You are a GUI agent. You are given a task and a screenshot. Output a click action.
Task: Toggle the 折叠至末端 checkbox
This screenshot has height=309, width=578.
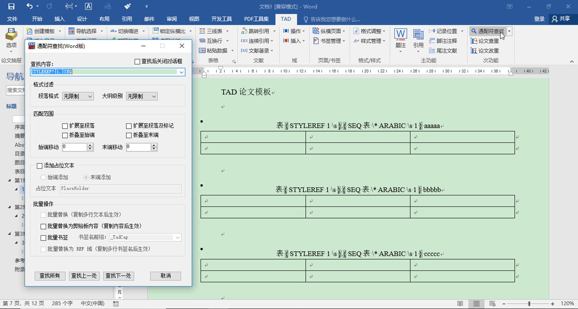pyautogui.click(x=128, y=135)
